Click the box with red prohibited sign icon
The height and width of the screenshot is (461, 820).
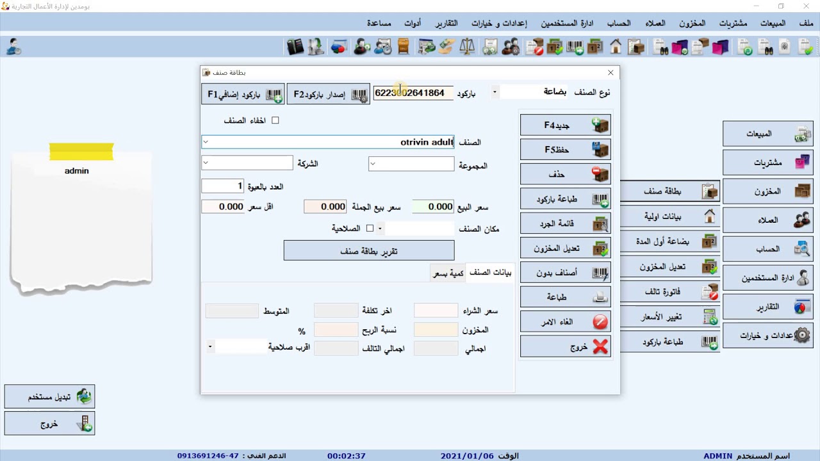click(x=534, y=47)
